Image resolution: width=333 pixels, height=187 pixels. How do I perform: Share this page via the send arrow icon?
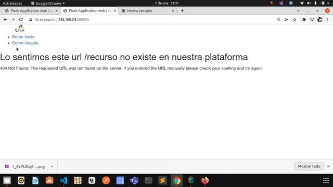287,20
